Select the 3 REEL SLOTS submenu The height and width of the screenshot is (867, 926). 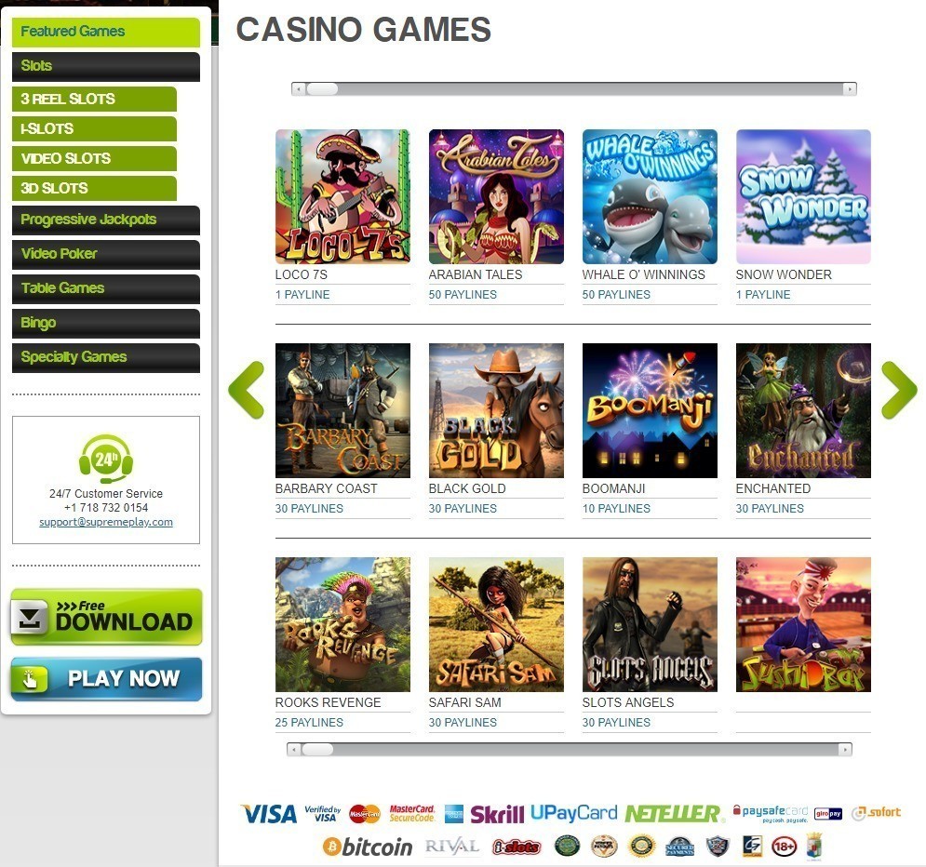94,99
